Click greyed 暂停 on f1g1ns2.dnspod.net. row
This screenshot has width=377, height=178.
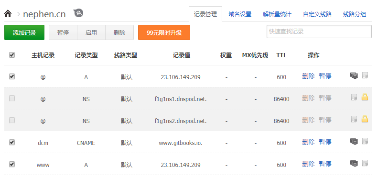tap(325, 120)
